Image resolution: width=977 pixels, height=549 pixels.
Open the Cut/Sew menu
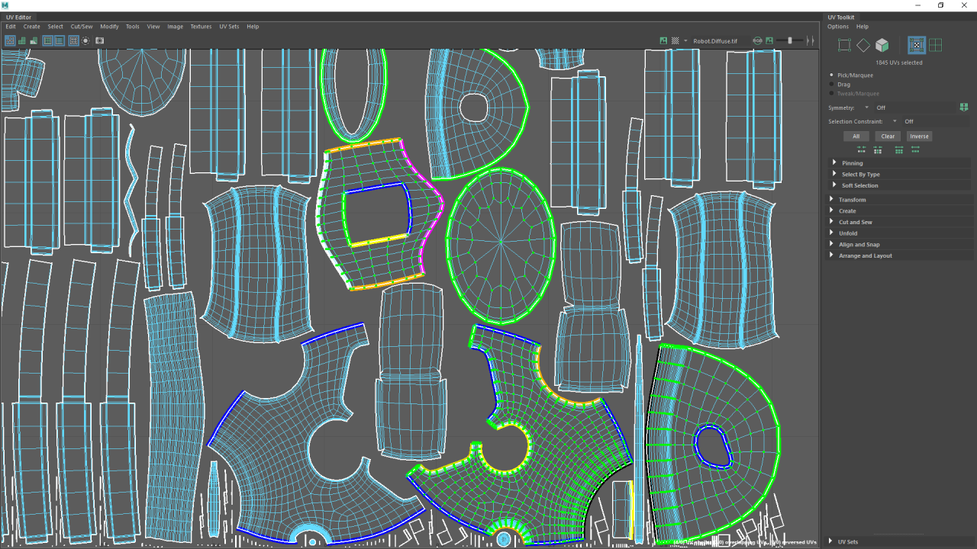click(x=82, y=27)
